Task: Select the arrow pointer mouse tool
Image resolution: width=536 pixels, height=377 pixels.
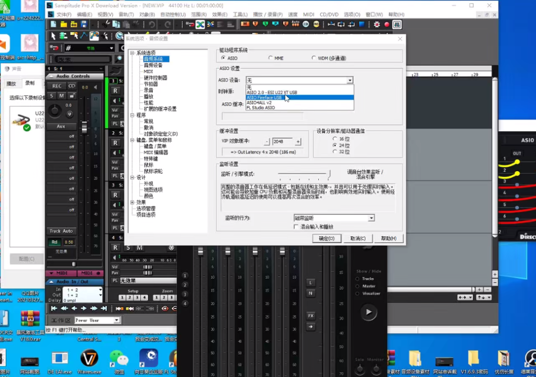Action: [x=53, y=36]
